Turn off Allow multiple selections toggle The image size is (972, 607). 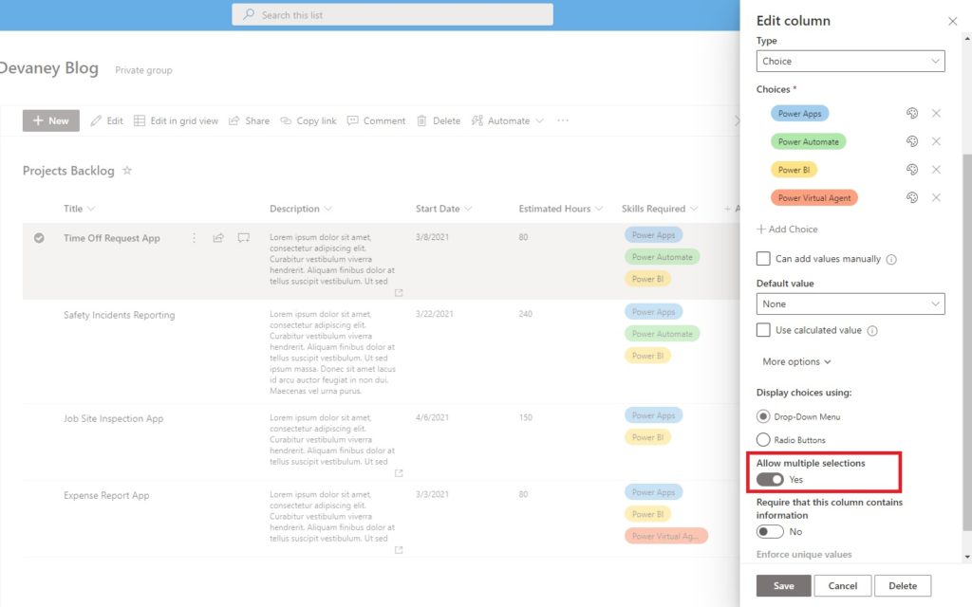point(770,479)
